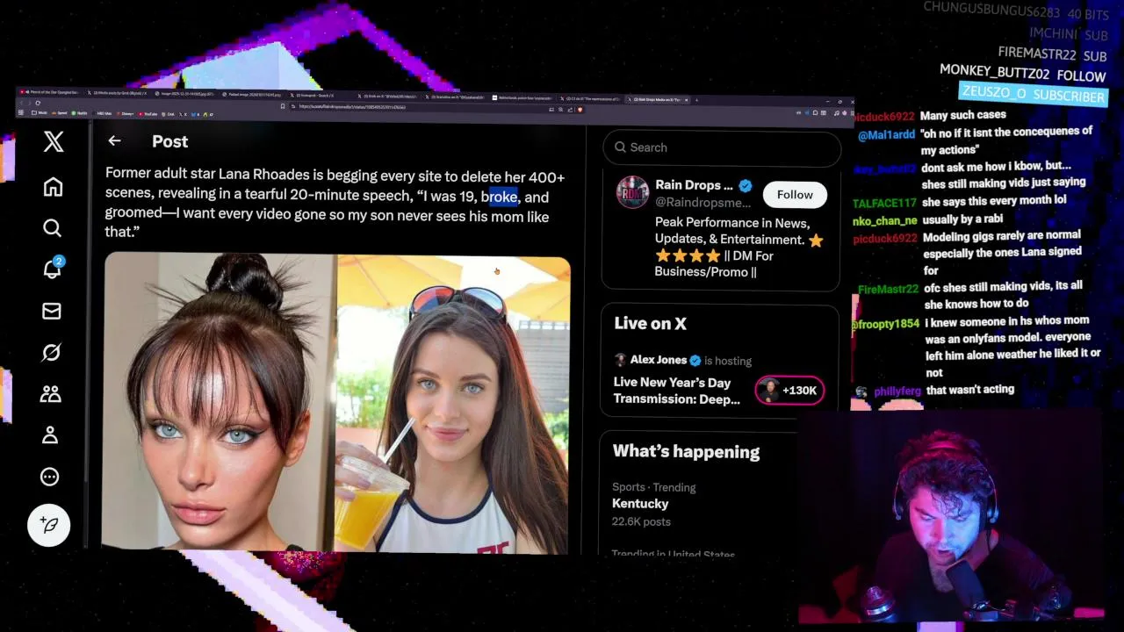Click the Rain Drops bio text
This screenshot has height=632, width=1124.
tap(739, 247)
